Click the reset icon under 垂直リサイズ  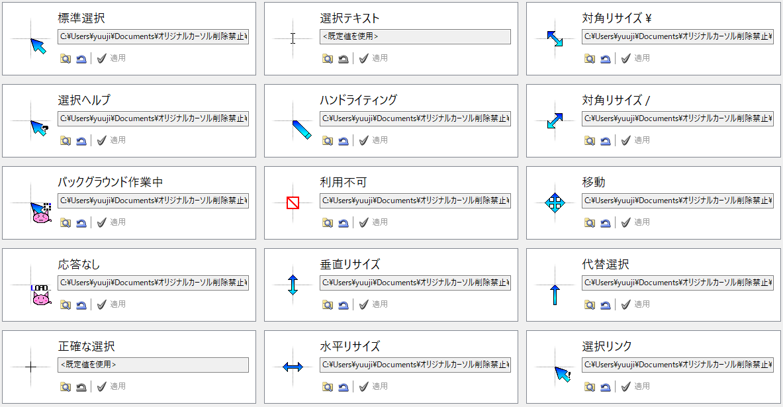[x=343, y=304]
